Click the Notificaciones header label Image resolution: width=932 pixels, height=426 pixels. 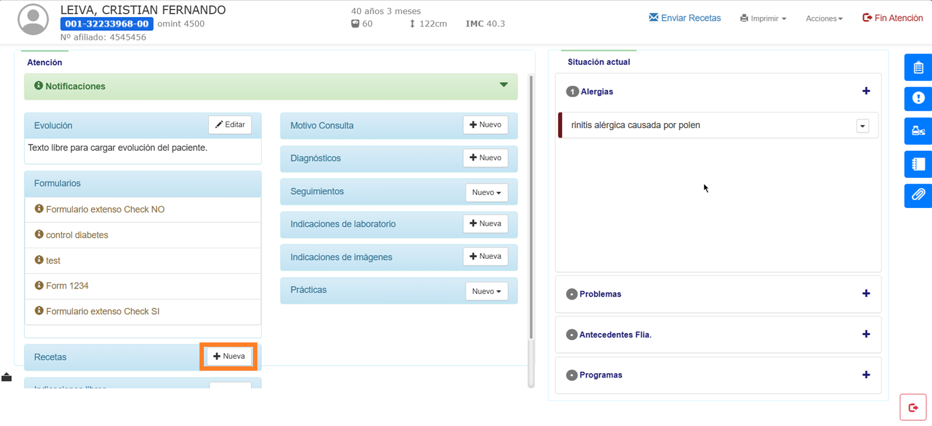tap(76, 86)
